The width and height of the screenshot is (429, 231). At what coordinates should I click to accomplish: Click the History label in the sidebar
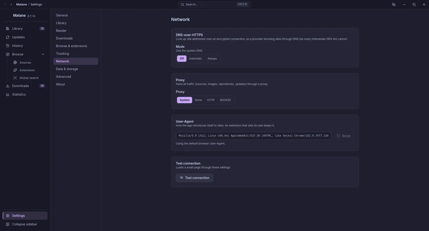point(17,46)
